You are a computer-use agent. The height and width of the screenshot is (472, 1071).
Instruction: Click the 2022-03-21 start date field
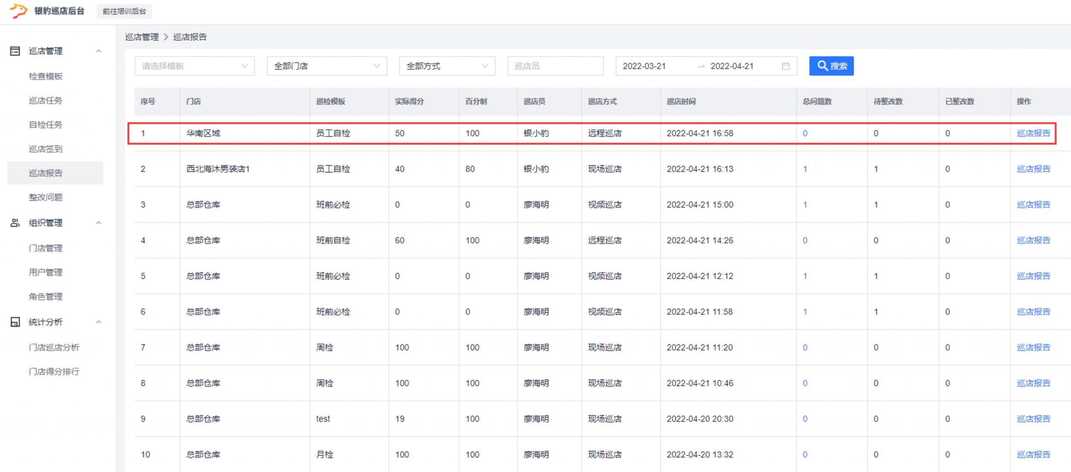pyautogui.click(x=644, y=66)
